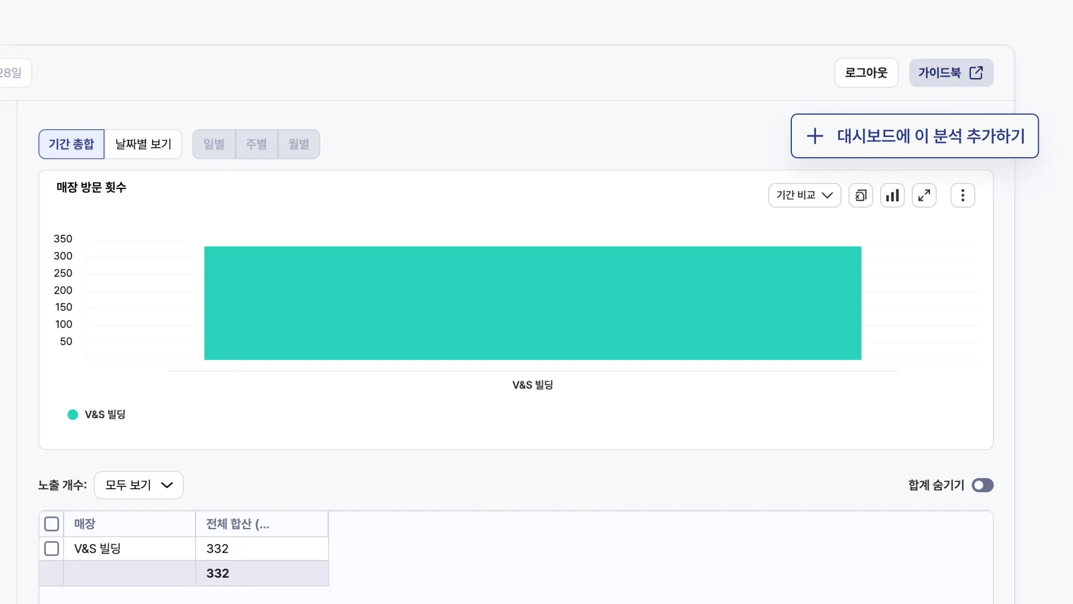Open the chart's three-dot more menu
The image size is (1073, 604).
[962, 195]
